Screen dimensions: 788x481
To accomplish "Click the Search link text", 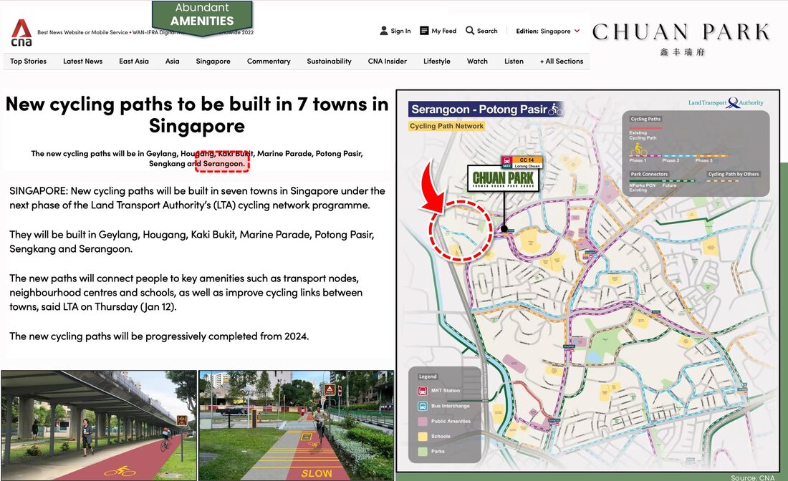I will pos(487,31).
